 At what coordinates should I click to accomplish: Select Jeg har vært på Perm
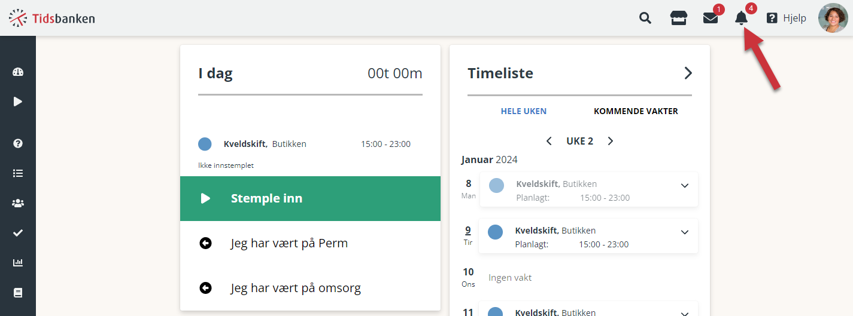[x=310, y=243]
